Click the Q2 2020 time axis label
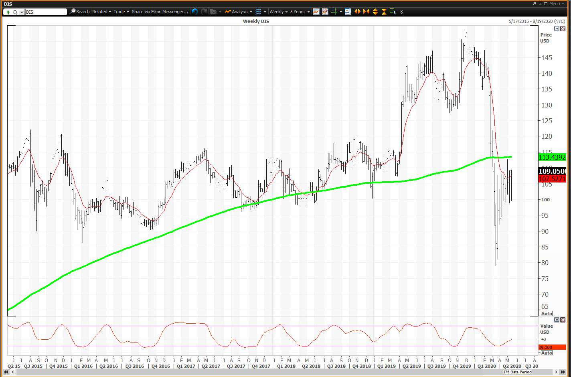This screenshot has width=571, height=377. click(x=512, y=366)
